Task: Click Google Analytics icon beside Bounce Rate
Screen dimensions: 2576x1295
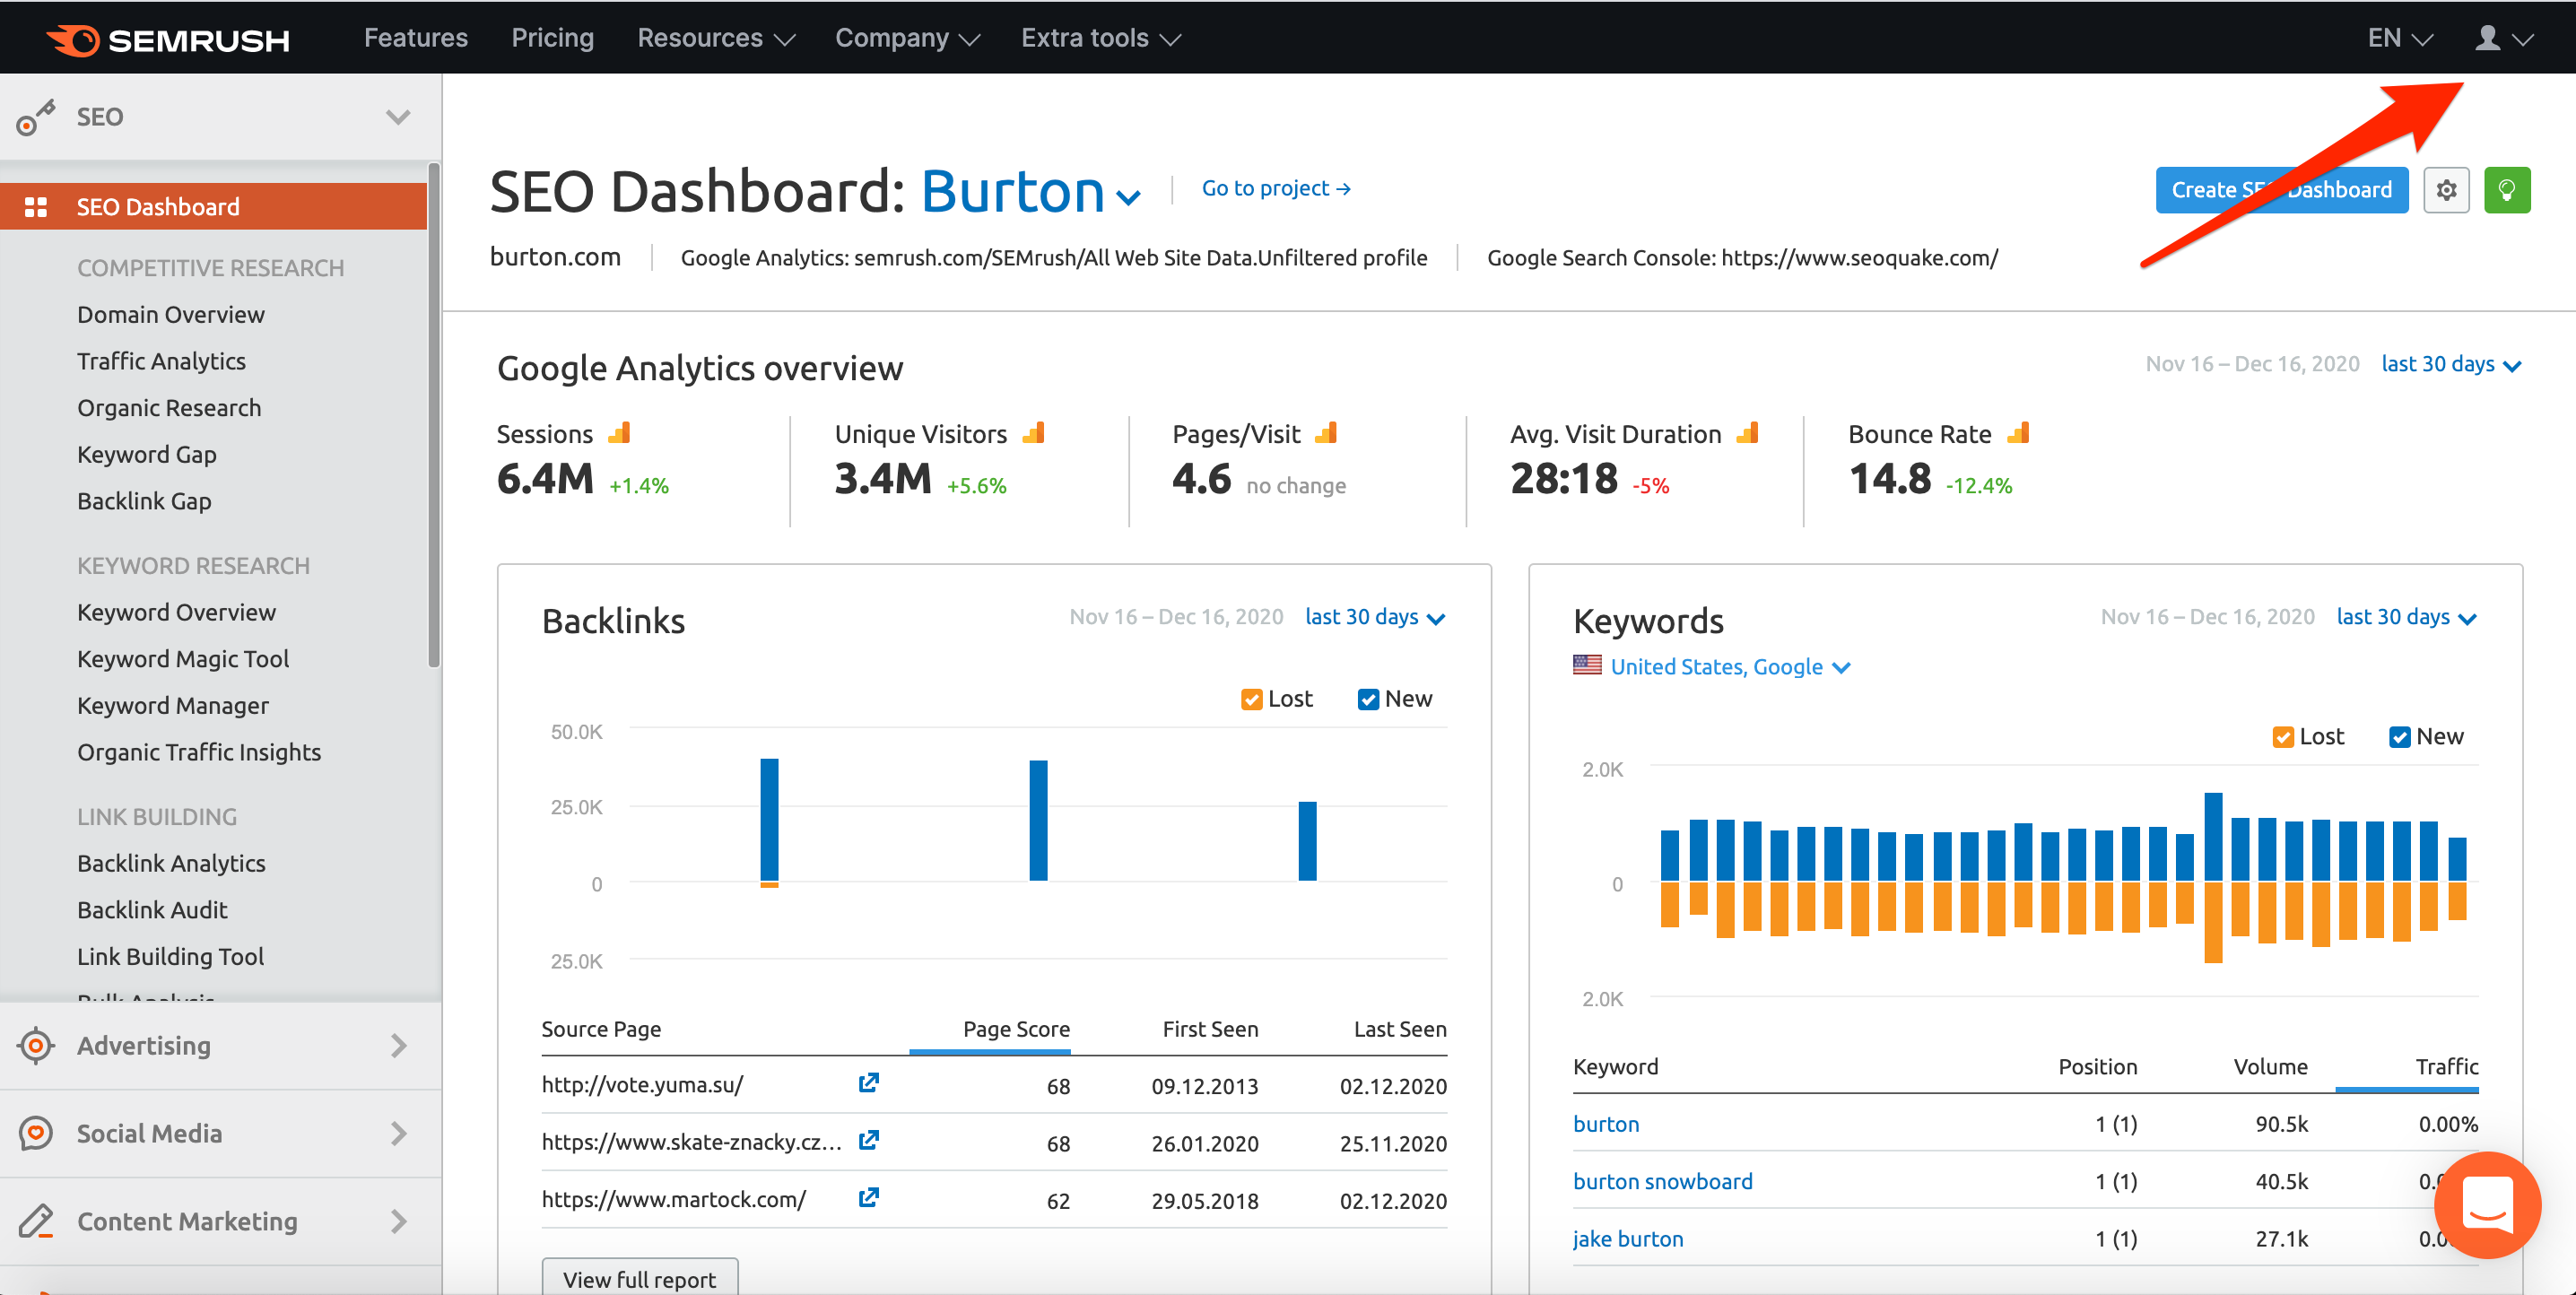Action: (x=2018, y=432)
